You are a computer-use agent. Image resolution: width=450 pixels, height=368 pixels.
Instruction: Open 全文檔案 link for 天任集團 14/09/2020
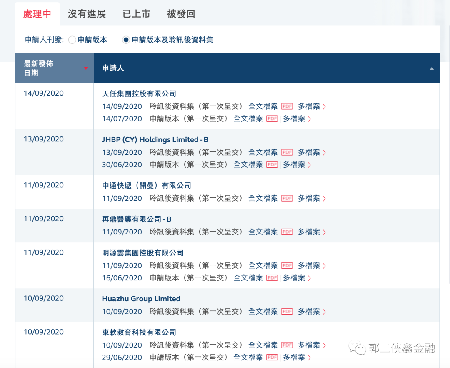pyautogui.click(x=263, y=106)
